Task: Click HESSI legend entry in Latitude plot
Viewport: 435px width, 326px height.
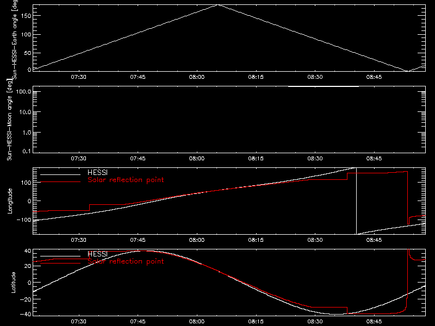Action: (97, 254)
